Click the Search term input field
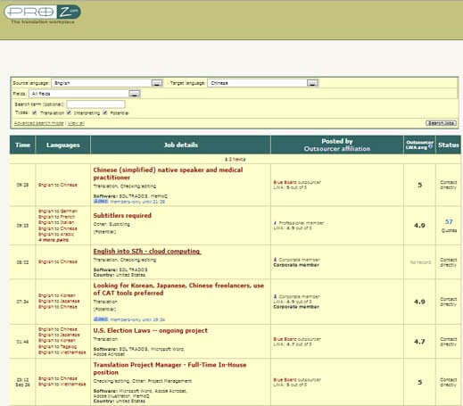 (x=95, y=104)
